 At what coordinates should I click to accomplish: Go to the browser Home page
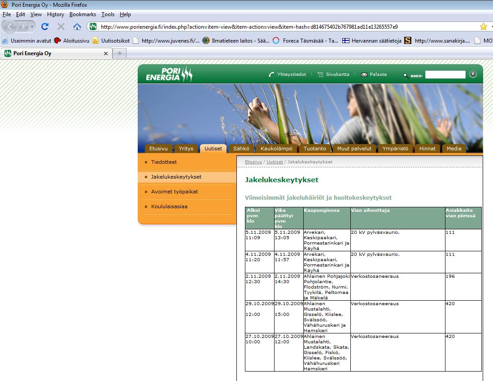coord(77,27)
